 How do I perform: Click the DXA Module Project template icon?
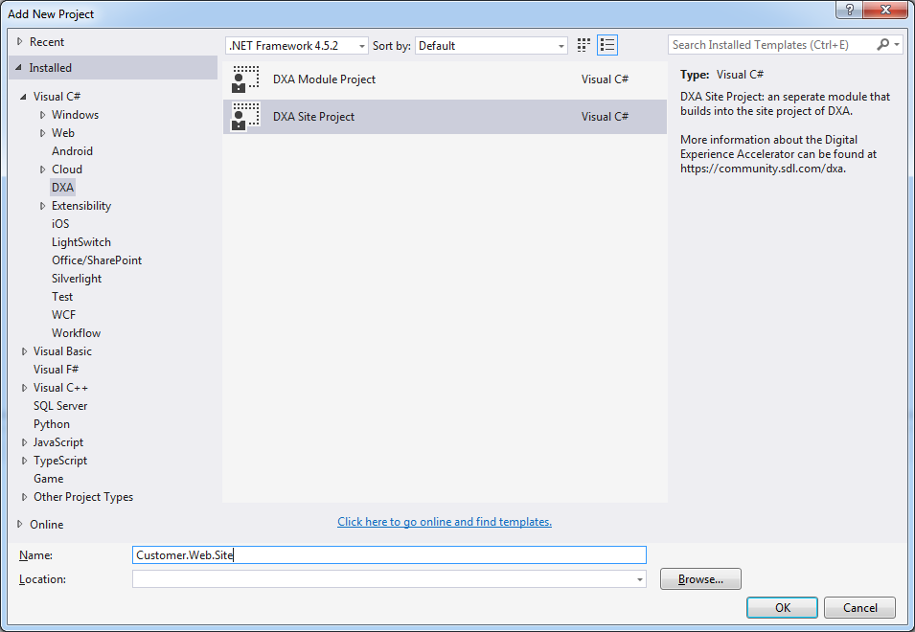pos(245,79)
